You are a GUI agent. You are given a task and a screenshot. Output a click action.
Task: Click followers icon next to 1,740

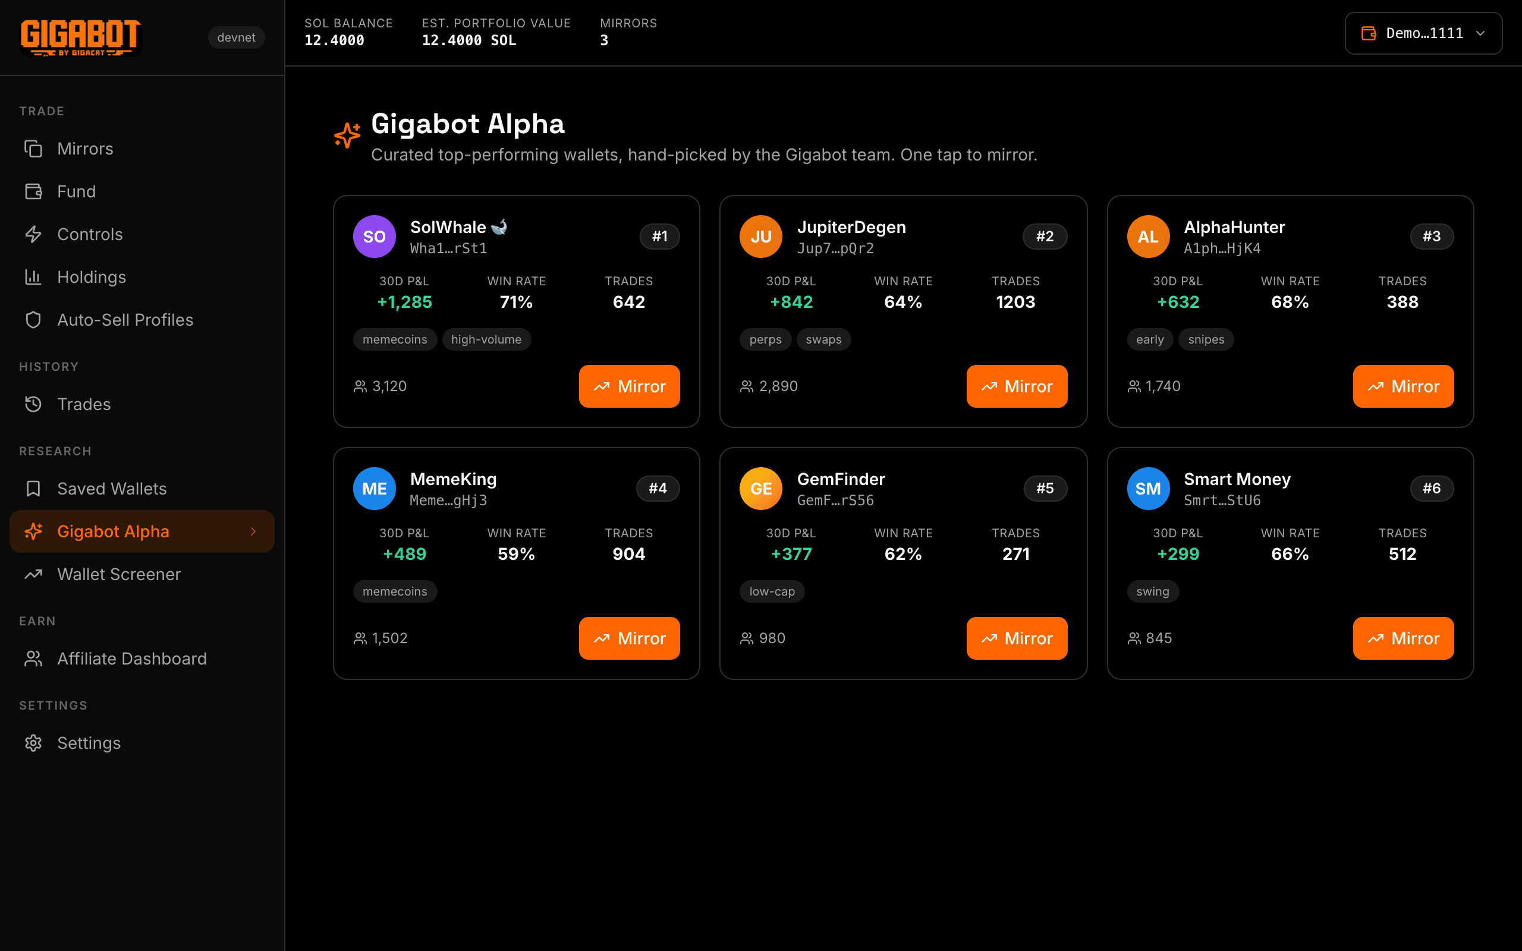click(1134, 386)
